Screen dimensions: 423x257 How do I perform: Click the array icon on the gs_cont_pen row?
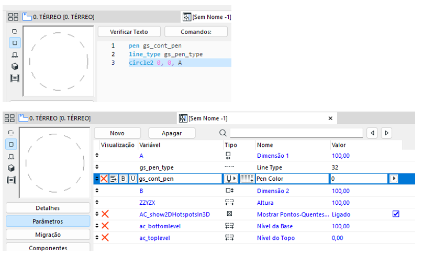247,179
